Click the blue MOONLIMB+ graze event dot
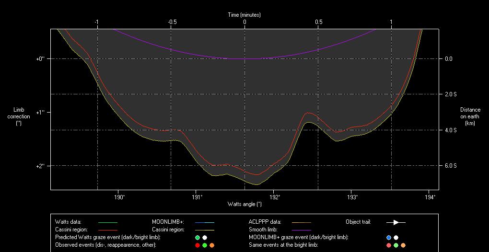Screen dimensions: 489x252 (388, 238)
